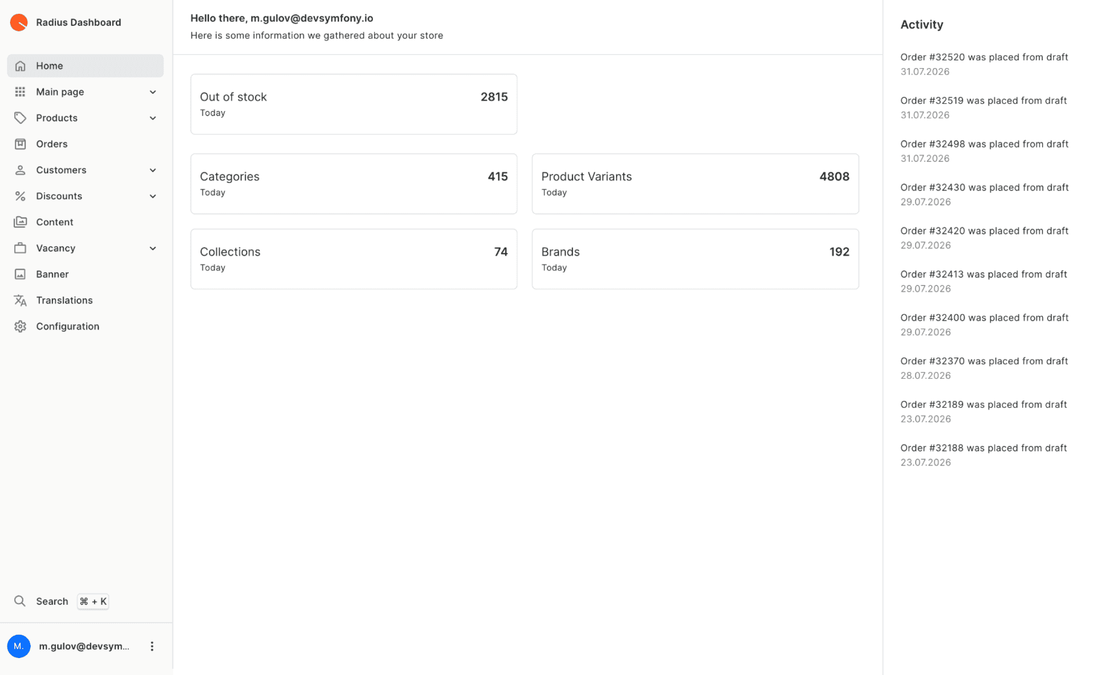The width and height of the screenshot is (1109, 675).
Task: Go to Home in sidebar
Action: tap(85, 66)
